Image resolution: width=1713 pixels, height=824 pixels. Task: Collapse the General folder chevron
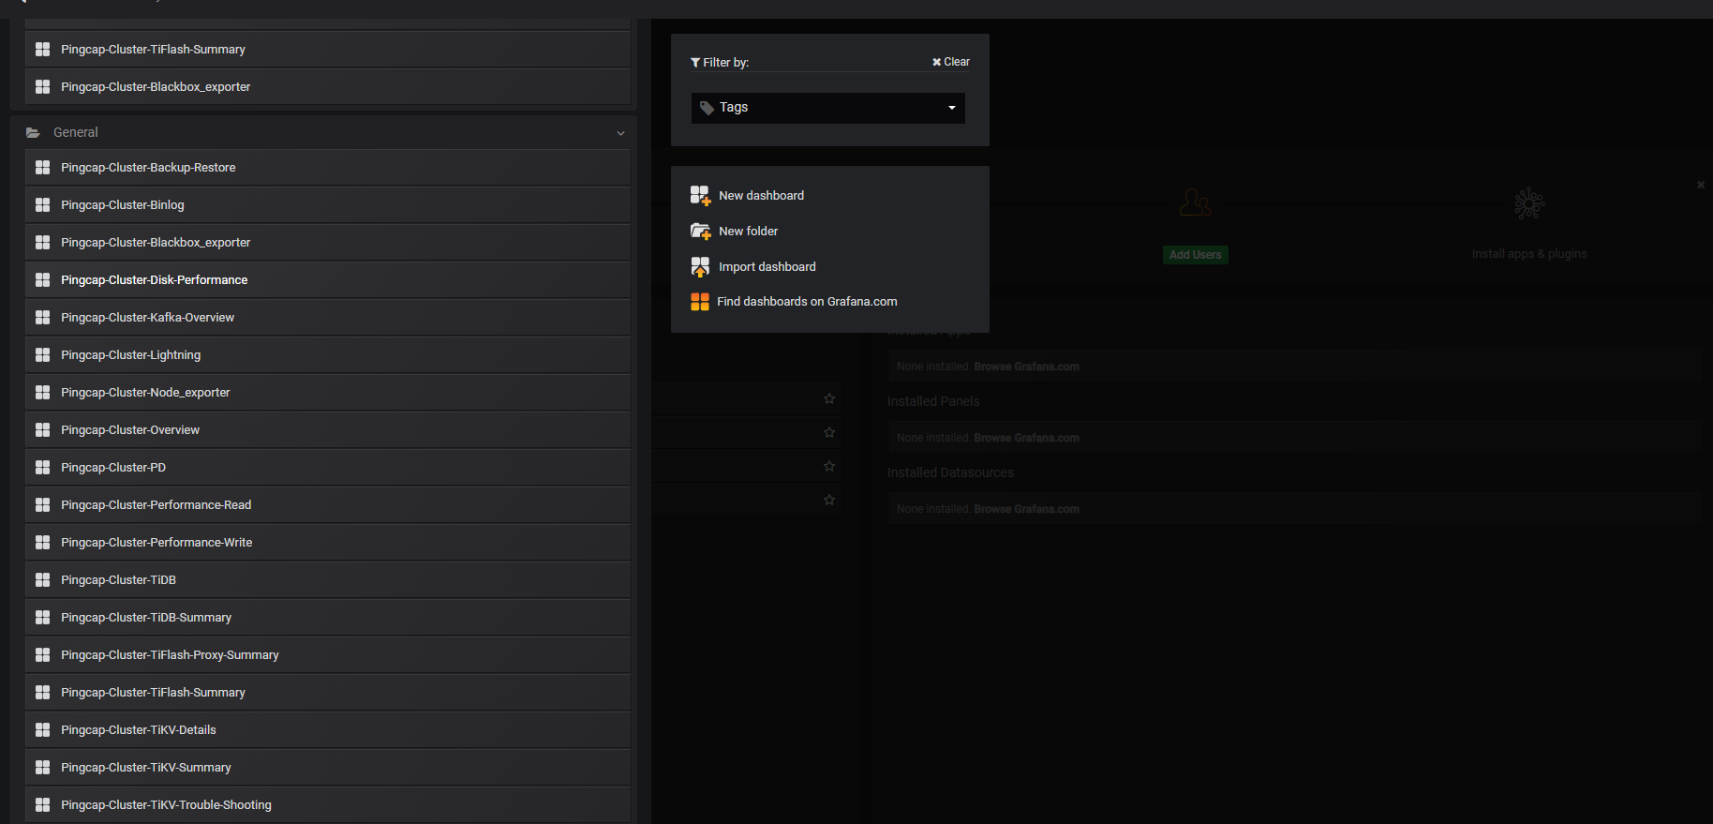pos(620,133)
